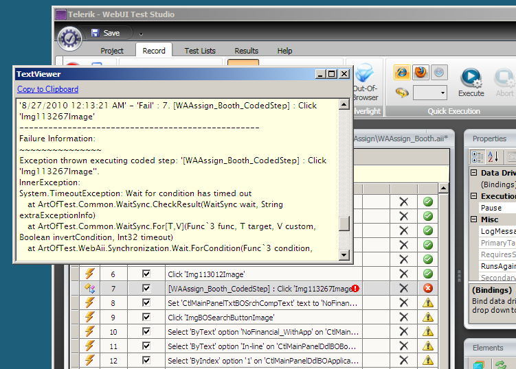This screenshot has width=516, height=369.
Task: Toggle the checkbox for step 6
Action: (146, 274)
